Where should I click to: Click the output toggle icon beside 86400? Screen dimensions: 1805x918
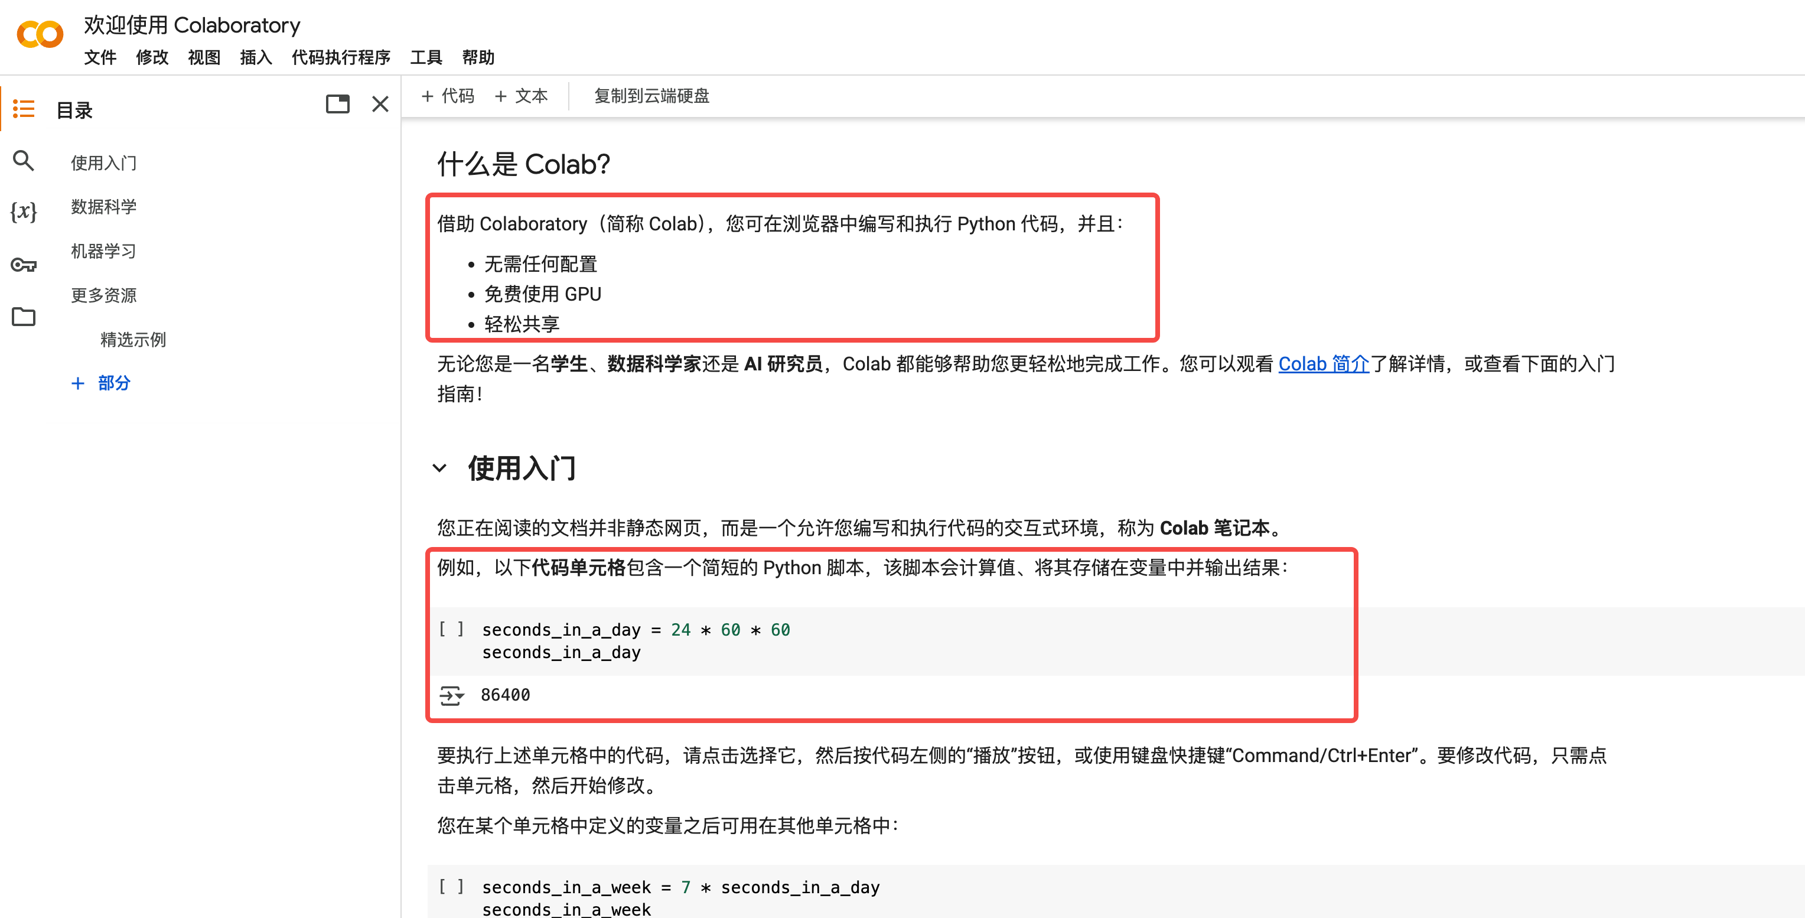click(x=451, y=695)
